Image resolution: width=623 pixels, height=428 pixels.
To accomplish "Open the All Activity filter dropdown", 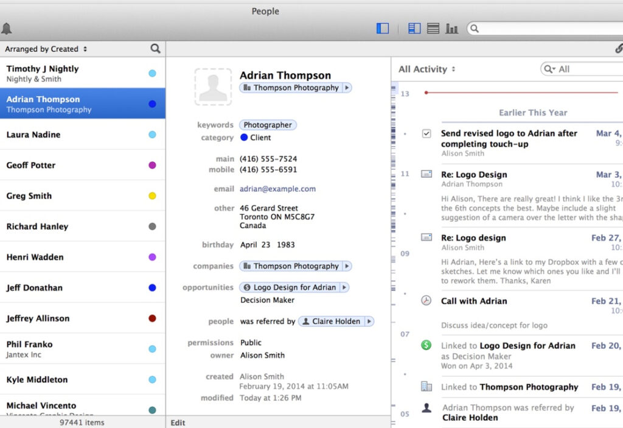I will click(427, 69).
